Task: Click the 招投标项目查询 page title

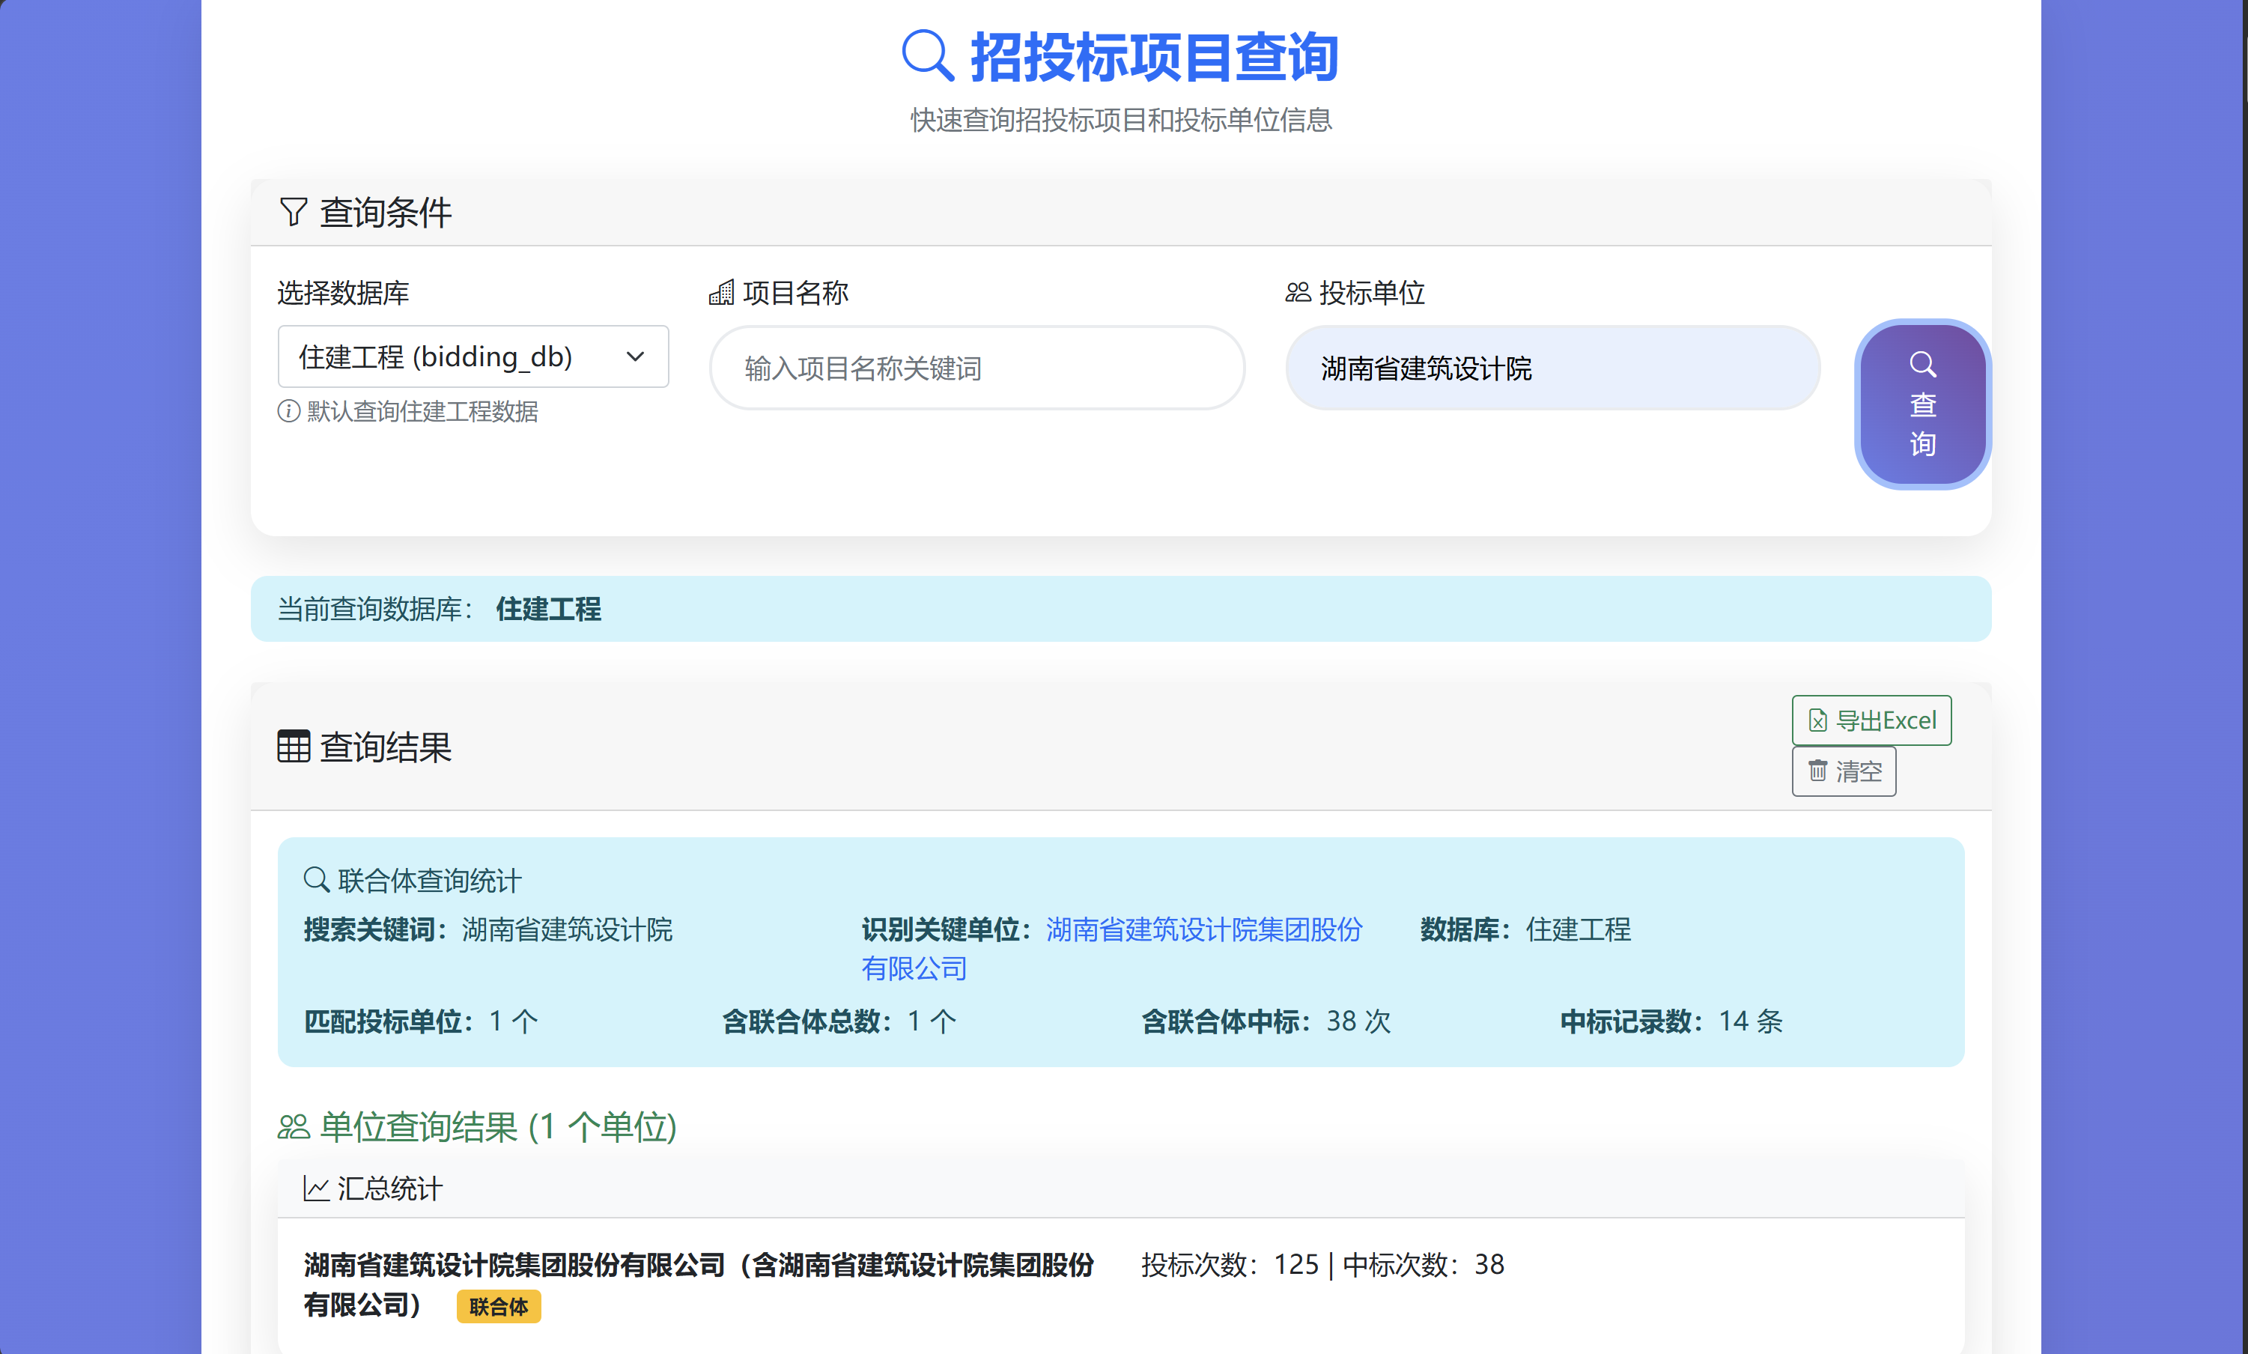Action: [1154, 57]
